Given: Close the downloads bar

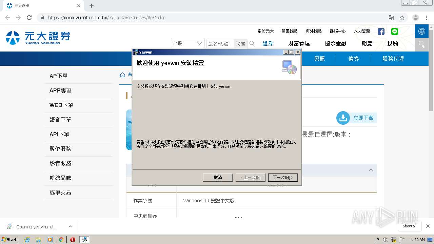Looking at the screenshot, I should [x=428, y=226].
